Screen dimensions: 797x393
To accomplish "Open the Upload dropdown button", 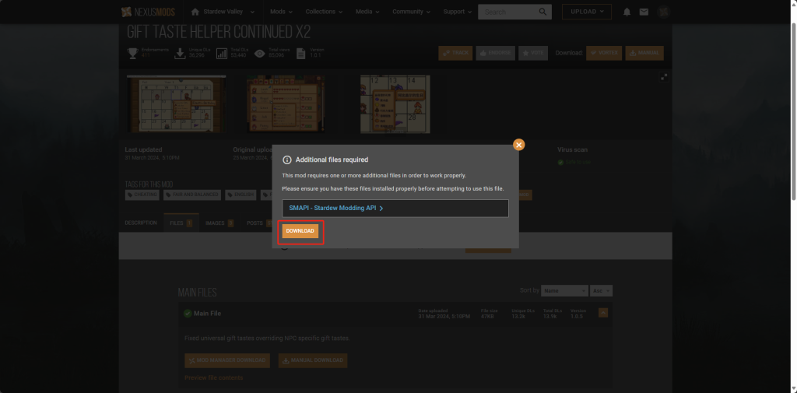I will (x=586, y=12).
